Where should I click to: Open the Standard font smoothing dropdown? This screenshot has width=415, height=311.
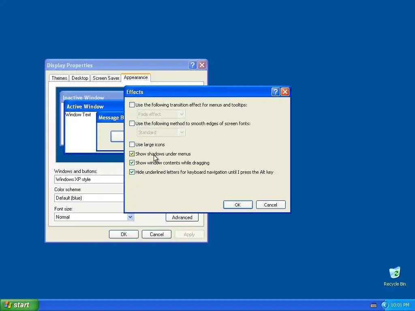[161, 132]
